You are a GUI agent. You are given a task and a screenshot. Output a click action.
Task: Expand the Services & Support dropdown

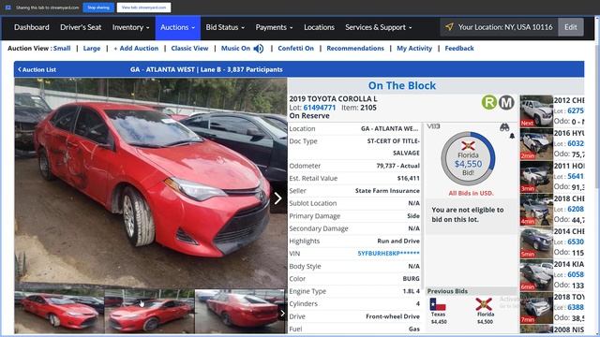(379, 27)
